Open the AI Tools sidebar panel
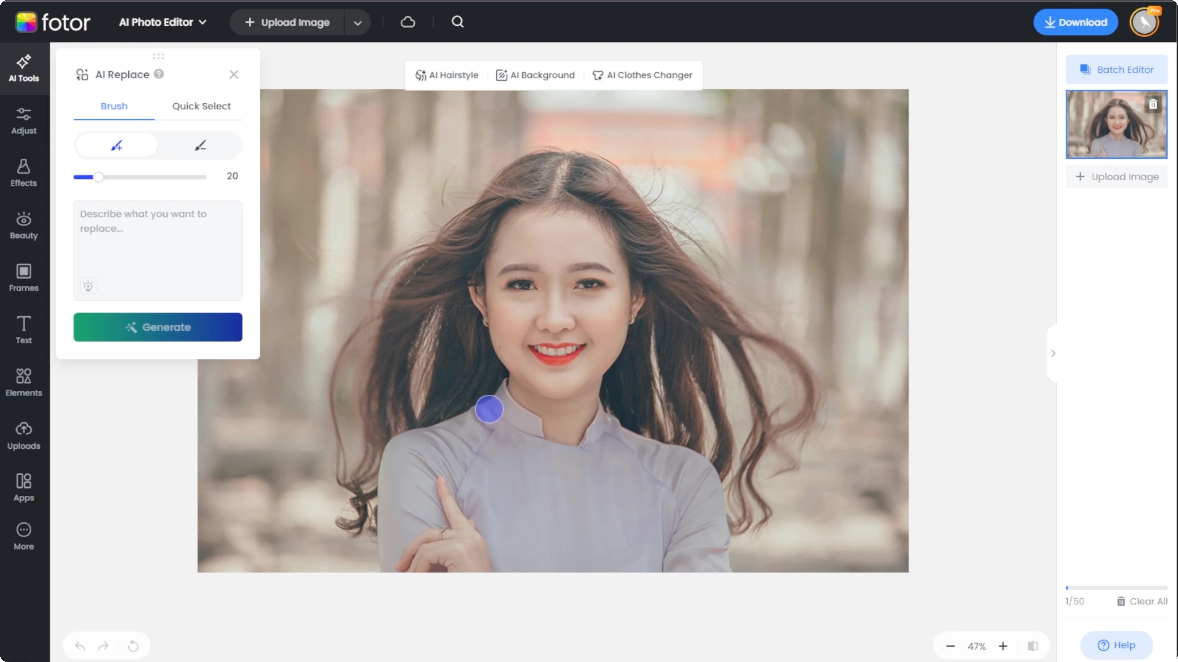Viewport: 1178px width, 662px height. pyautogui.click(x=24, y=68)
